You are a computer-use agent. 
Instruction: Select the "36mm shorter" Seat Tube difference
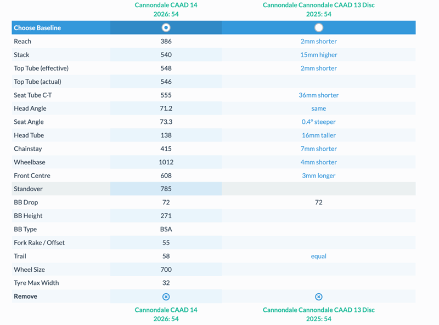319,95
